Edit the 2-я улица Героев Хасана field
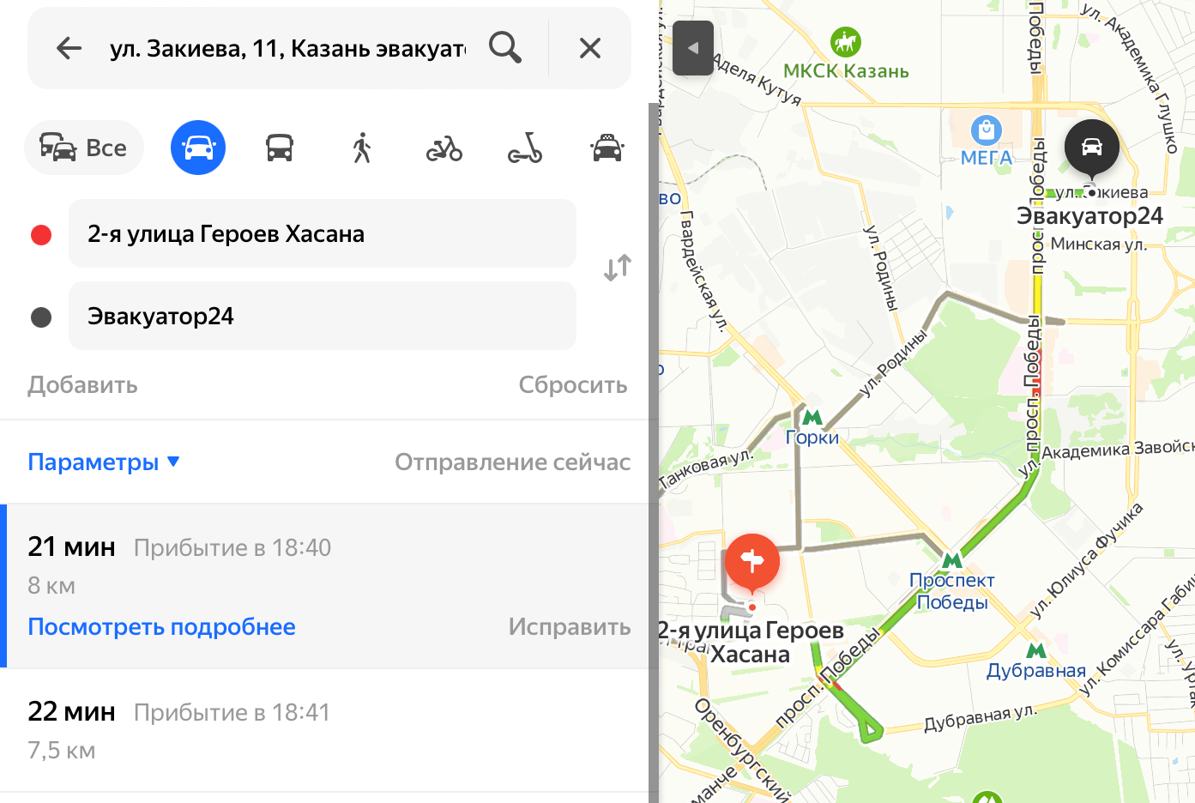 (x=323, y=233)
